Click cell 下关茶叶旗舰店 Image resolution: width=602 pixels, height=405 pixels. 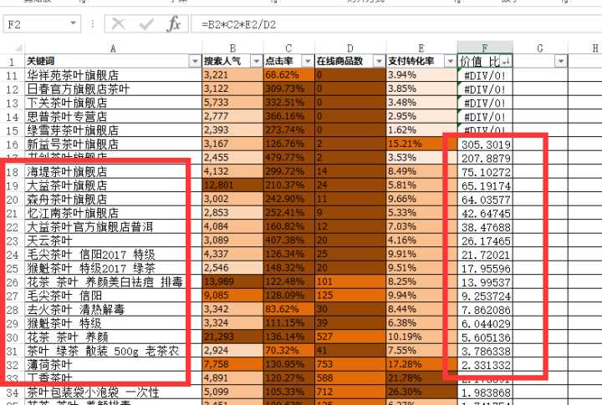pos(113,103)
